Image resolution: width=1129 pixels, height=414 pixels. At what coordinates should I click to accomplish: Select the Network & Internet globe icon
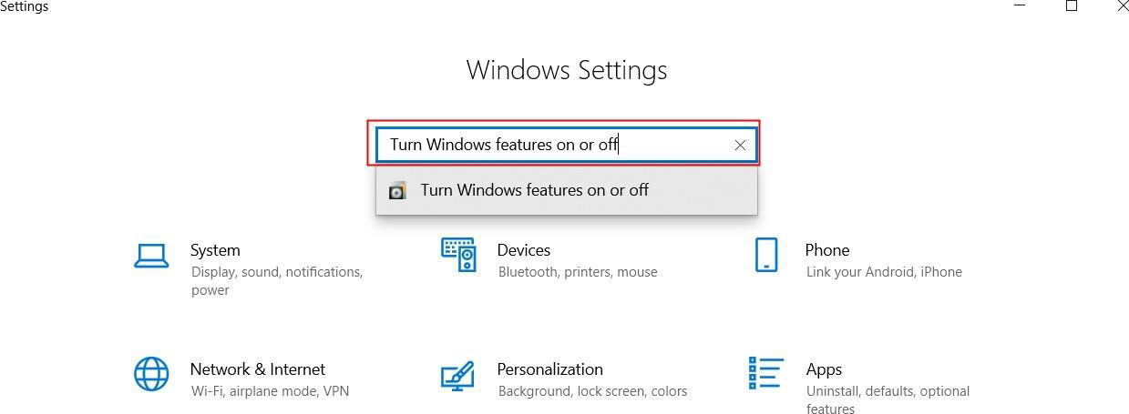click(x=150, y=374)
